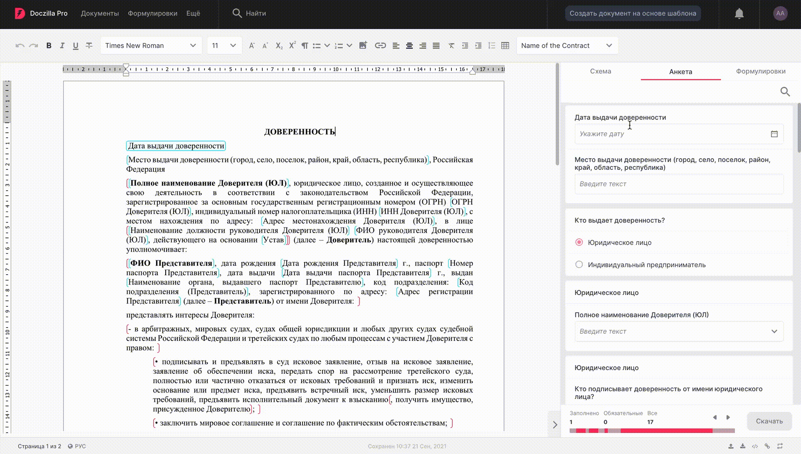Open the font size dropdown
The image size is (801, 454).
[224, 45]
